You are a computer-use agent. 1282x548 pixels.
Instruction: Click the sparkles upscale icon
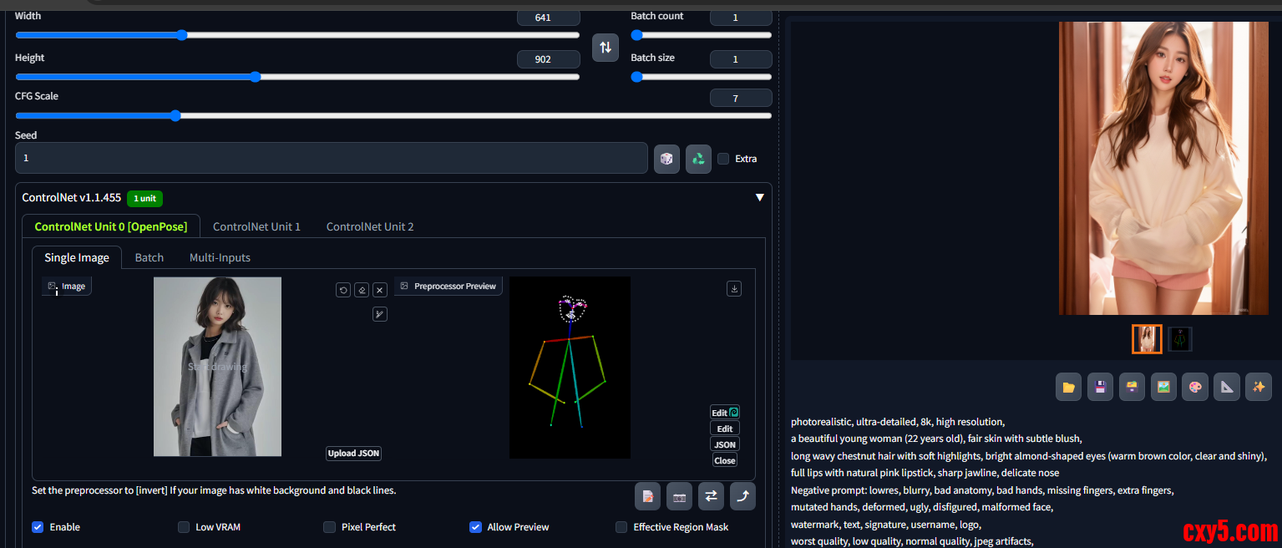1258,387
